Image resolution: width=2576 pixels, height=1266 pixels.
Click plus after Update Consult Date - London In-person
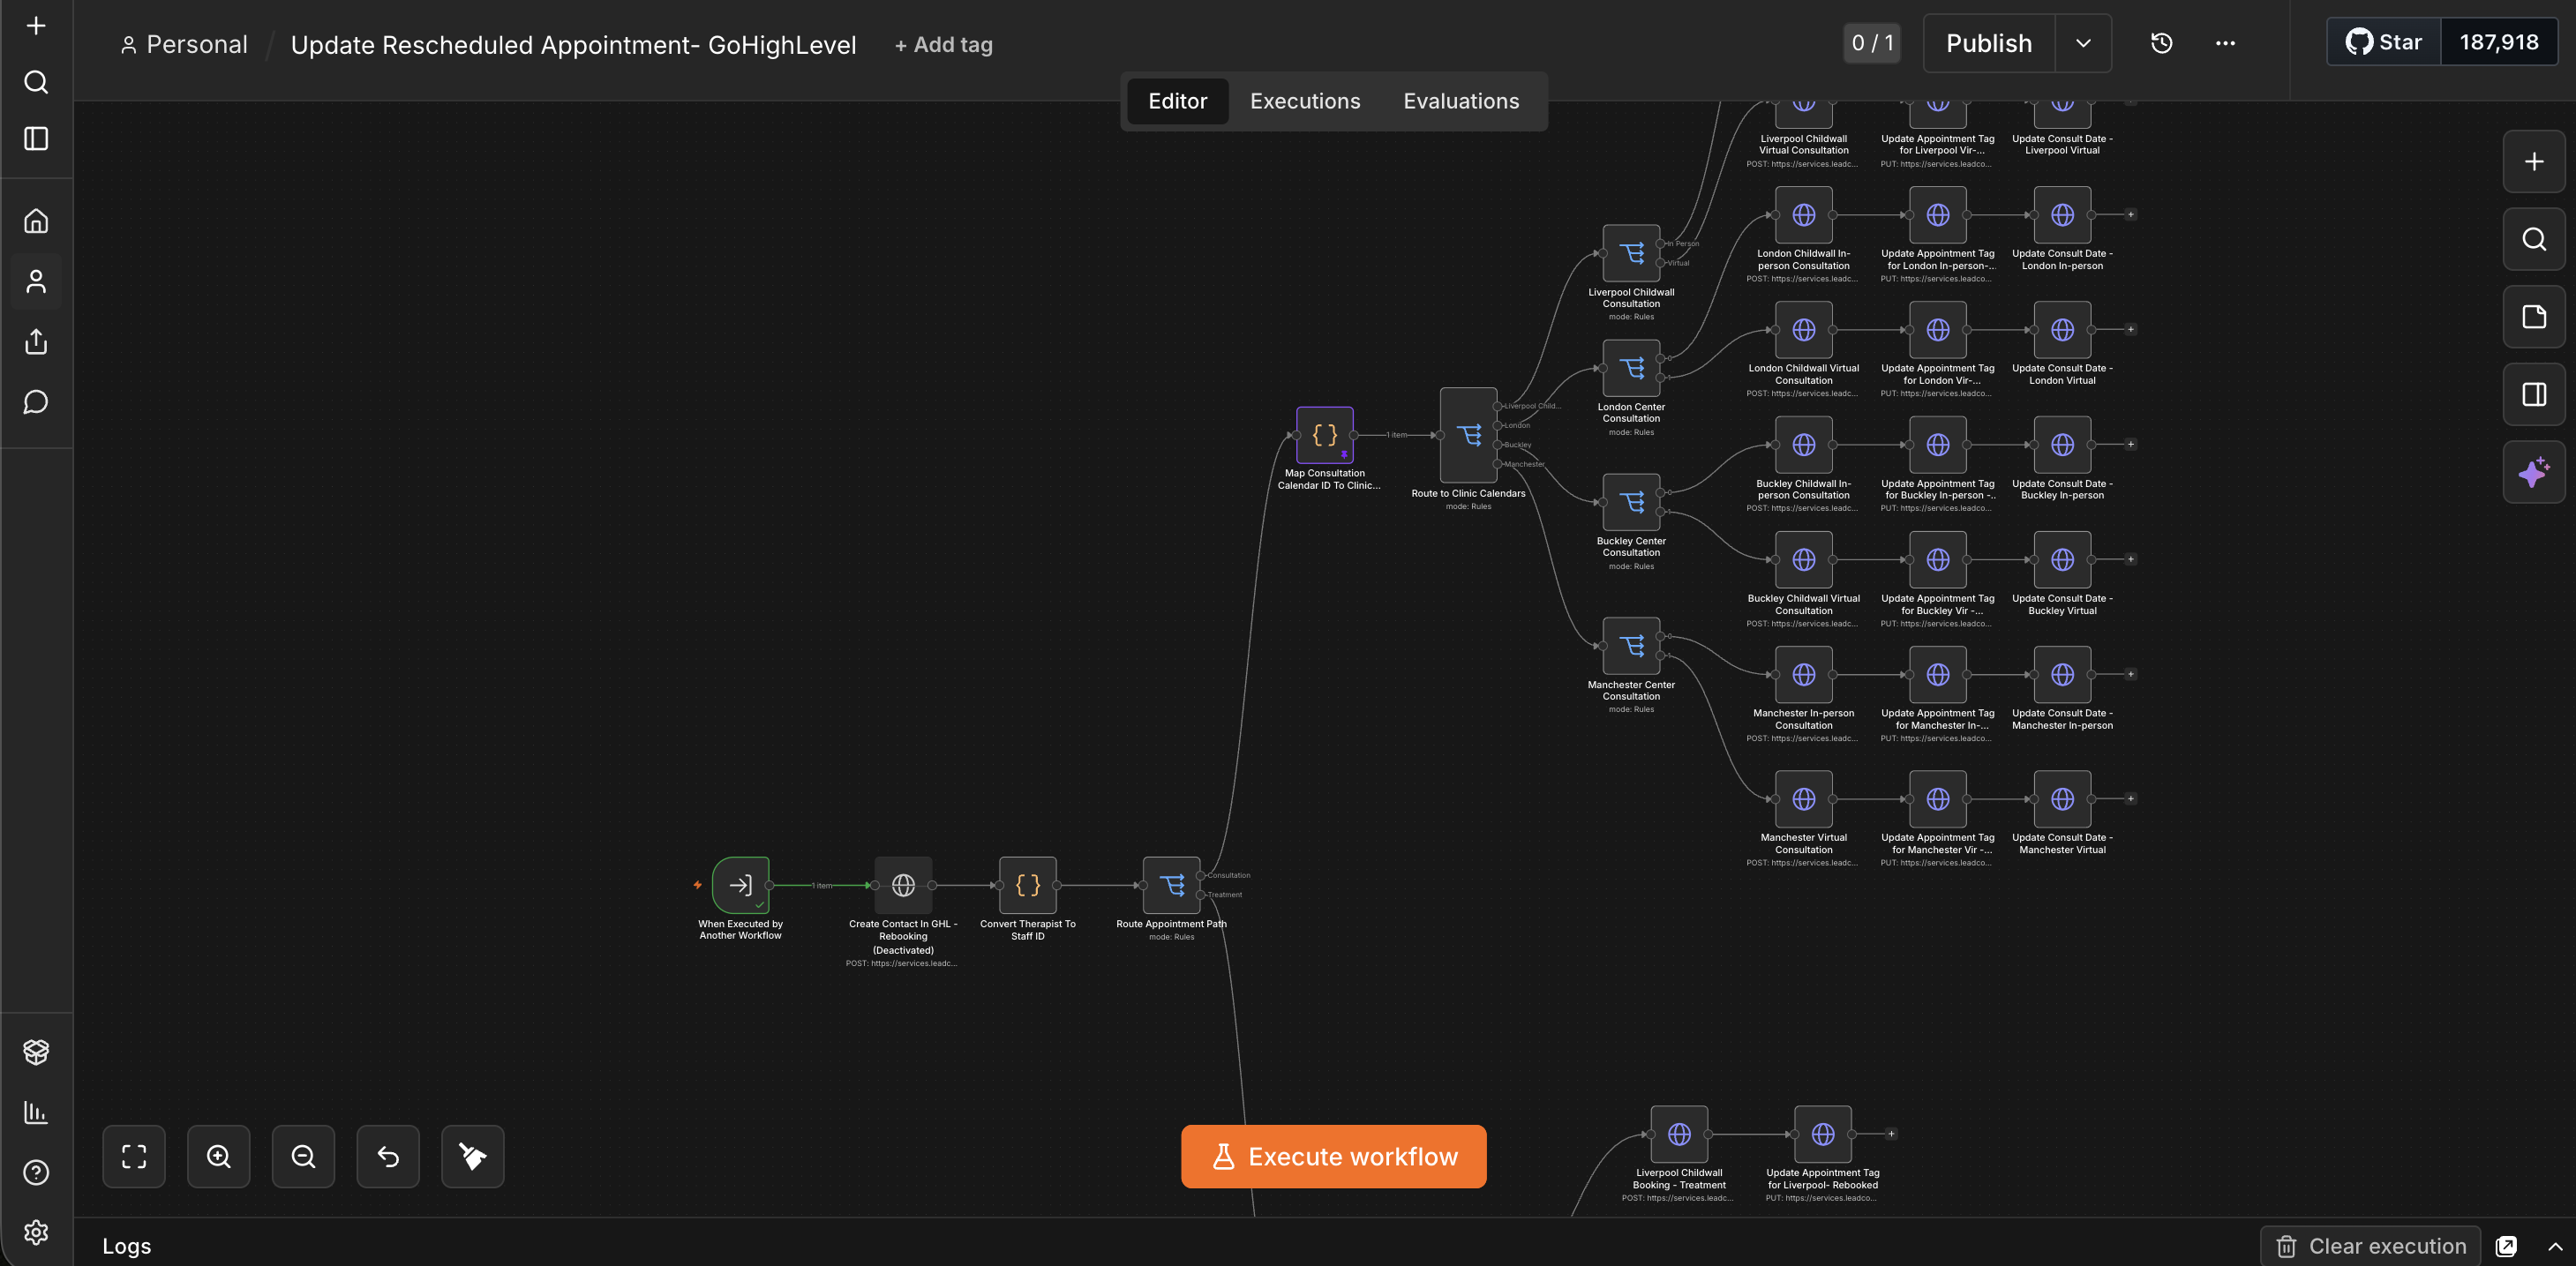click(x=2131, y=215)
